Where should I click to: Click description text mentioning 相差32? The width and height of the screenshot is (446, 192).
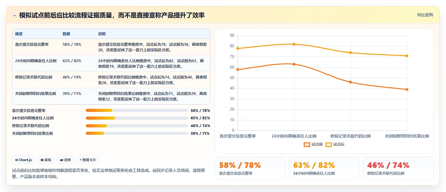click(x=153, y=96)
